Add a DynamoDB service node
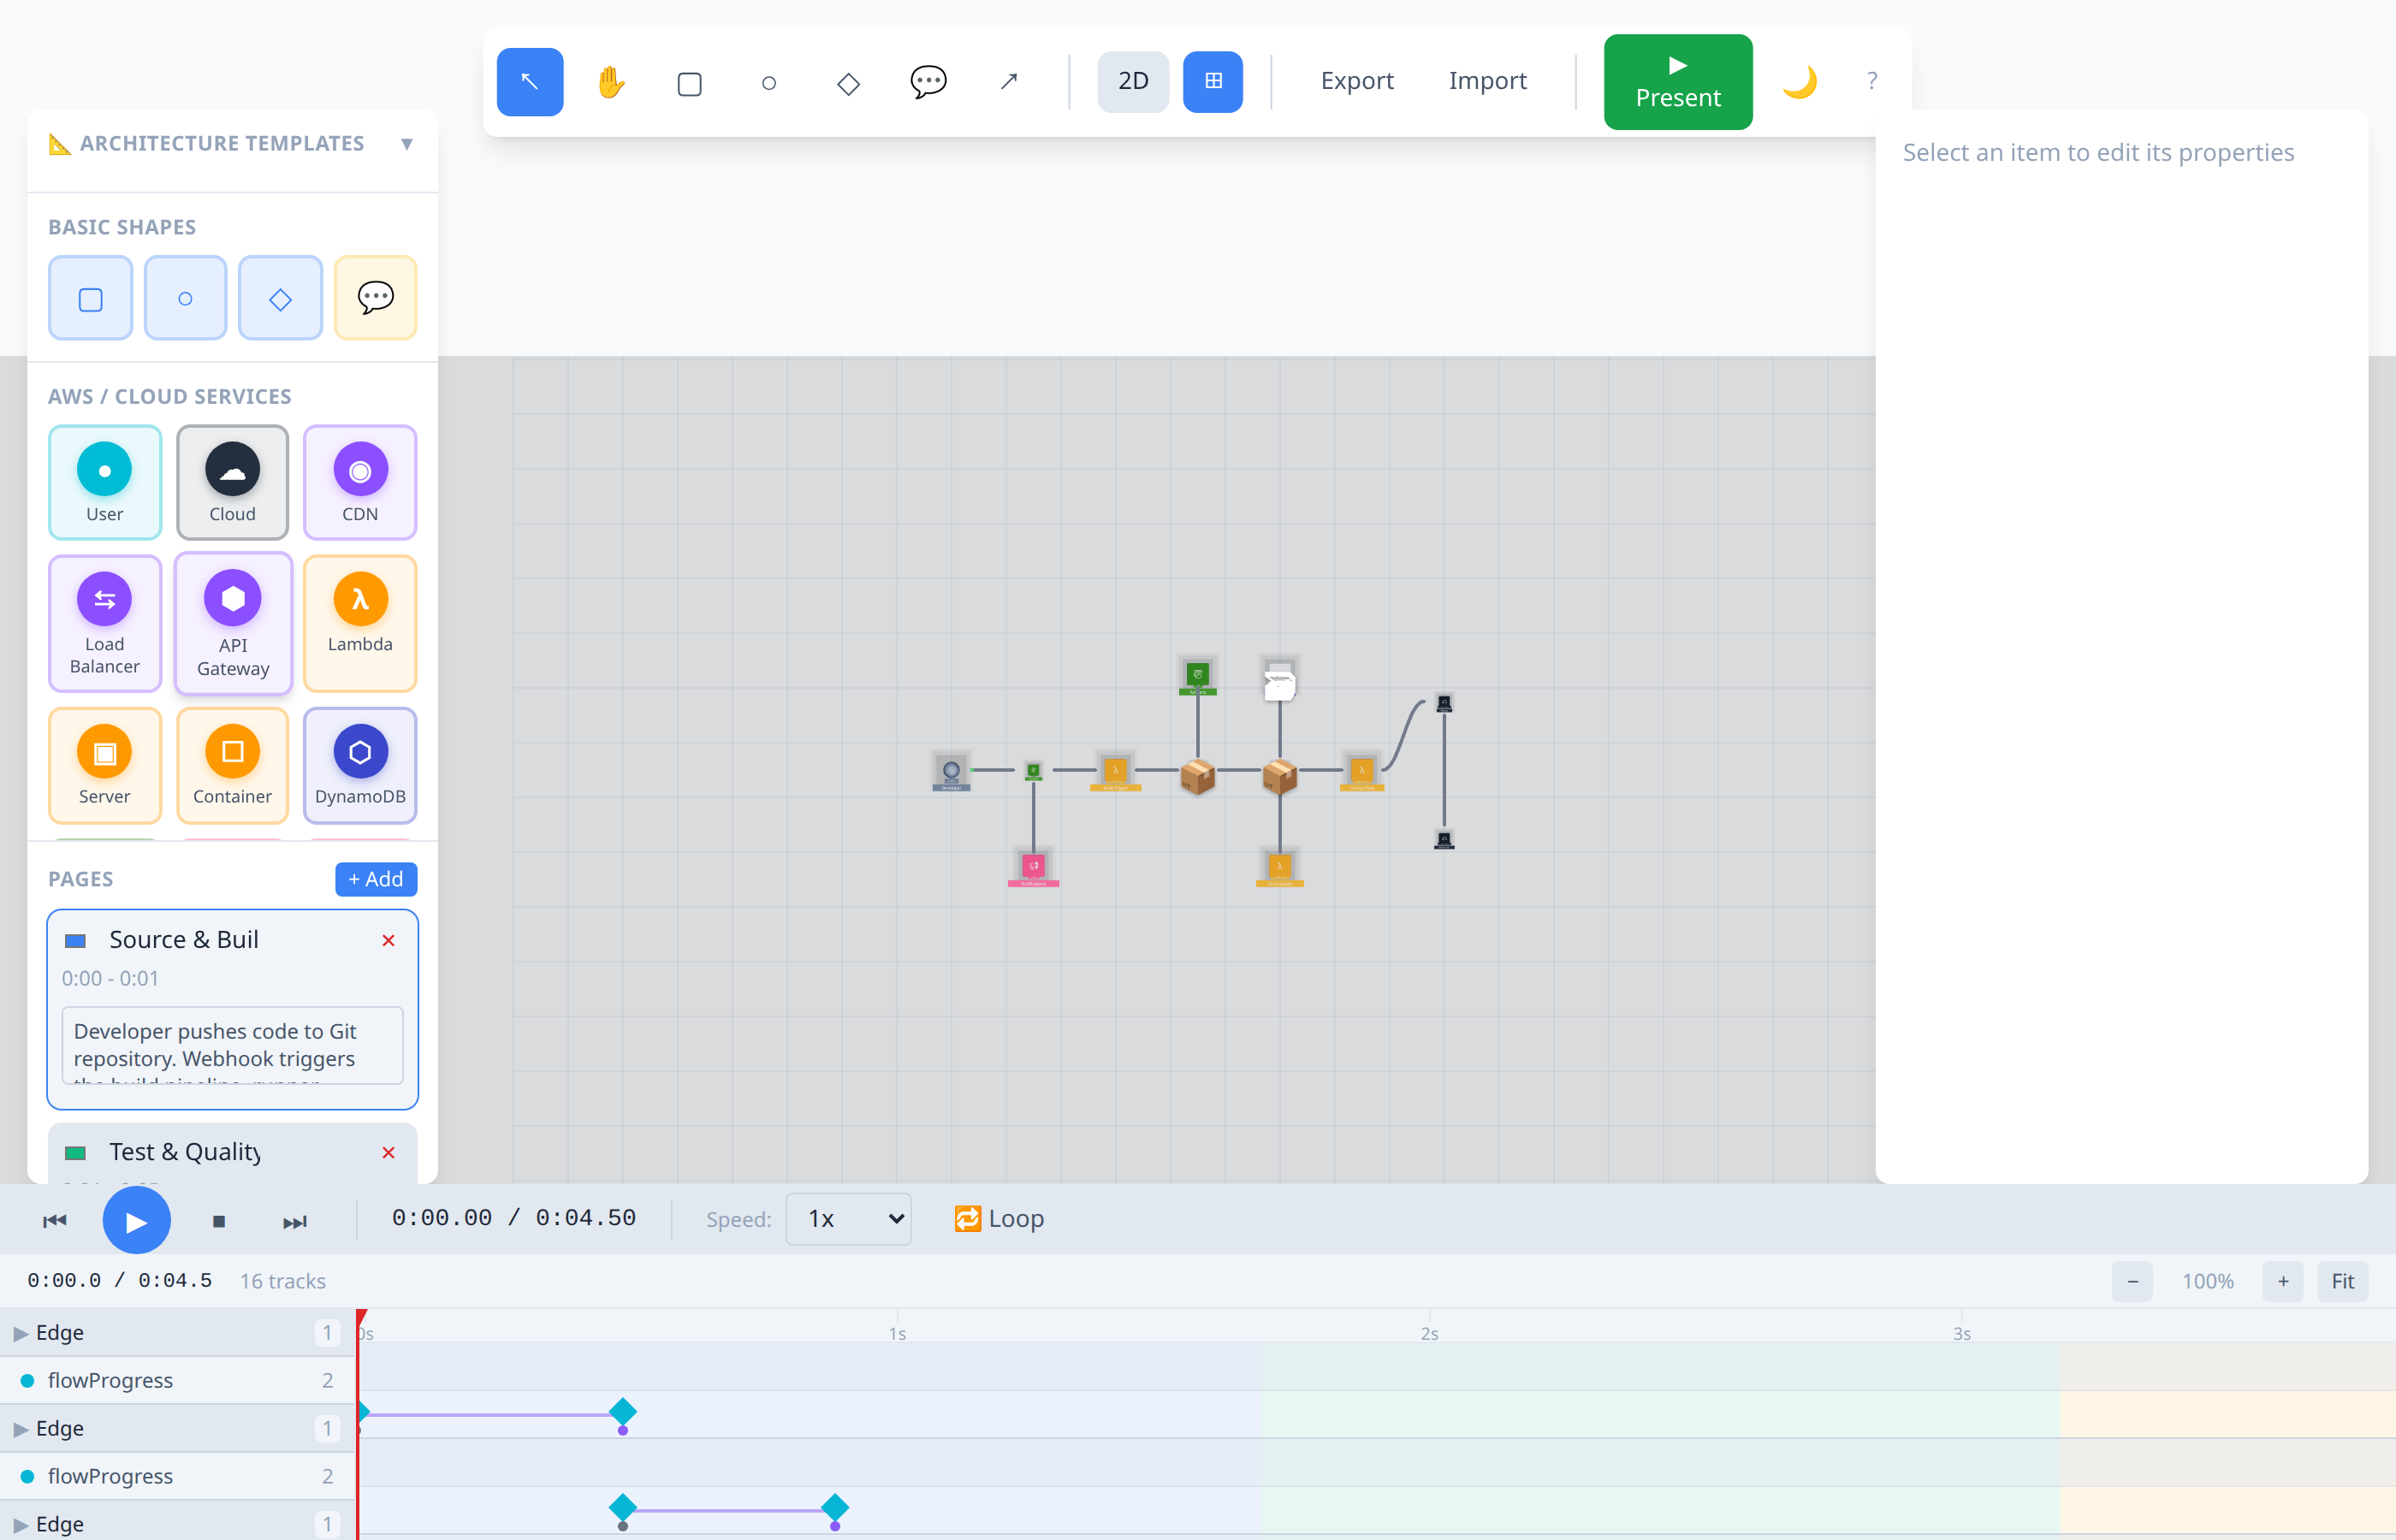Viewport: 2396px width, 1540px height. 360,765
